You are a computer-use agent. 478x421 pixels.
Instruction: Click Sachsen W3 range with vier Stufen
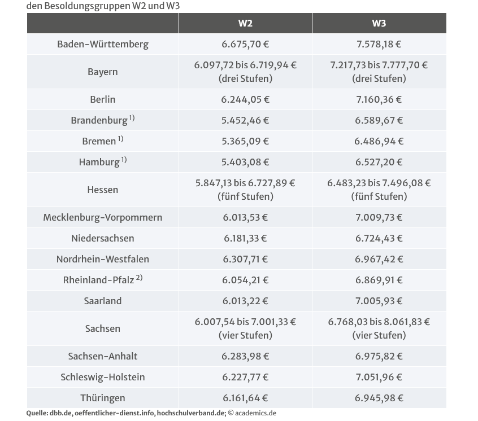coord(379,328)
